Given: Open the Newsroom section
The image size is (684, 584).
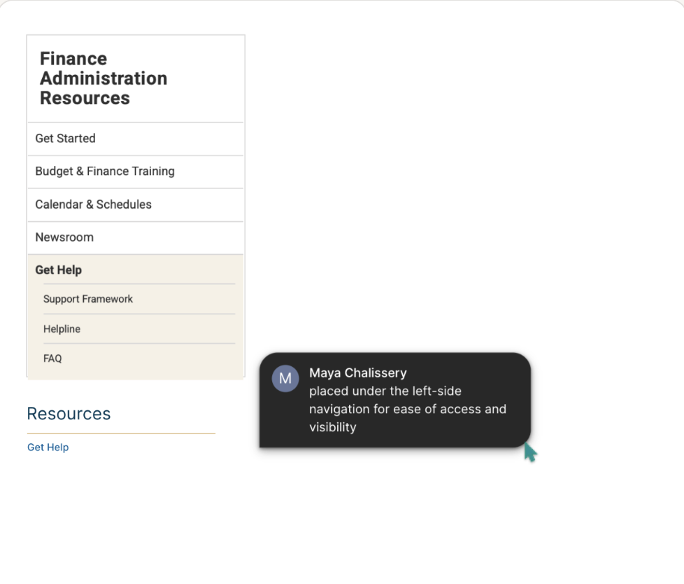Looking at the screenshot, I should click(x=135, y=237).
